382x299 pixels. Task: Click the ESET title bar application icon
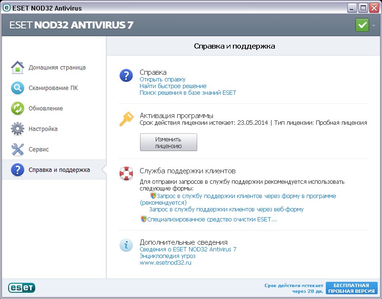pos(6,8)
